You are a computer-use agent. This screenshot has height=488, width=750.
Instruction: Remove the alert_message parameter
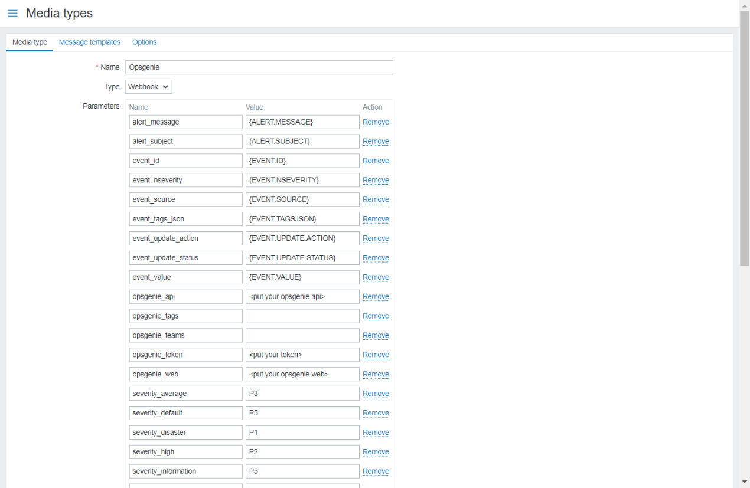(376, 122)
